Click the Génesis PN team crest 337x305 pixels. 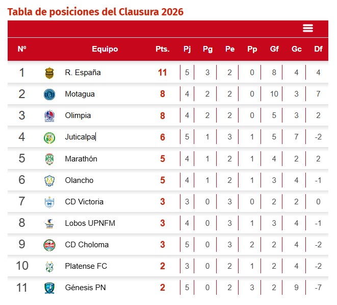pos(49,288)
